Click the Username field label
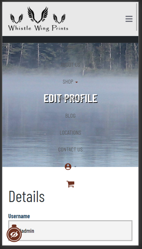This screenshot has width=142, height=249. [x=19, y=216]
